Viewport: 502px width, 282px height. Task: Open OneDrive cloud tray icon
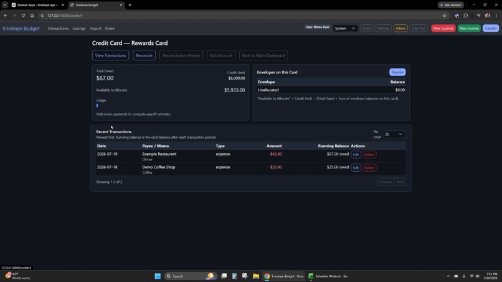click(x=456, y=276)
